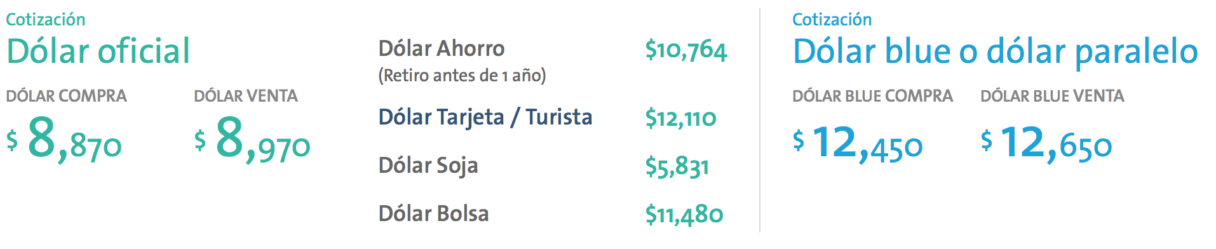This screenshot has height=249, width=1216.
Task: Click the DÓLAR COMPRA label
Action: click(x=67, y=96)
